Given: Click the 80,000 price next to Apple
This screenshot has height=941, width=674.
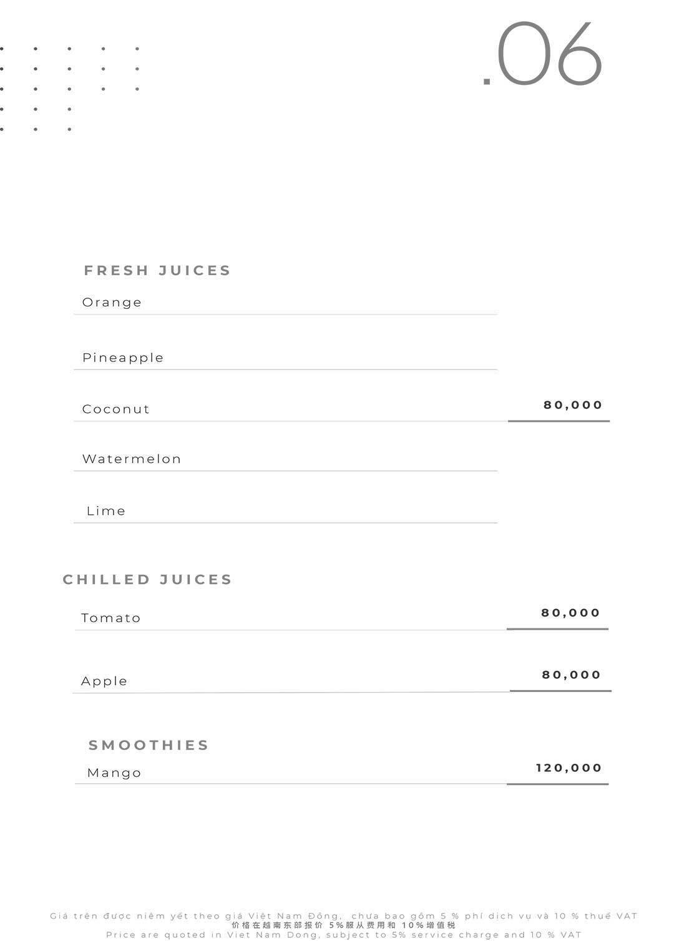Looking at the screenshot, I should [x=571, y=675].
